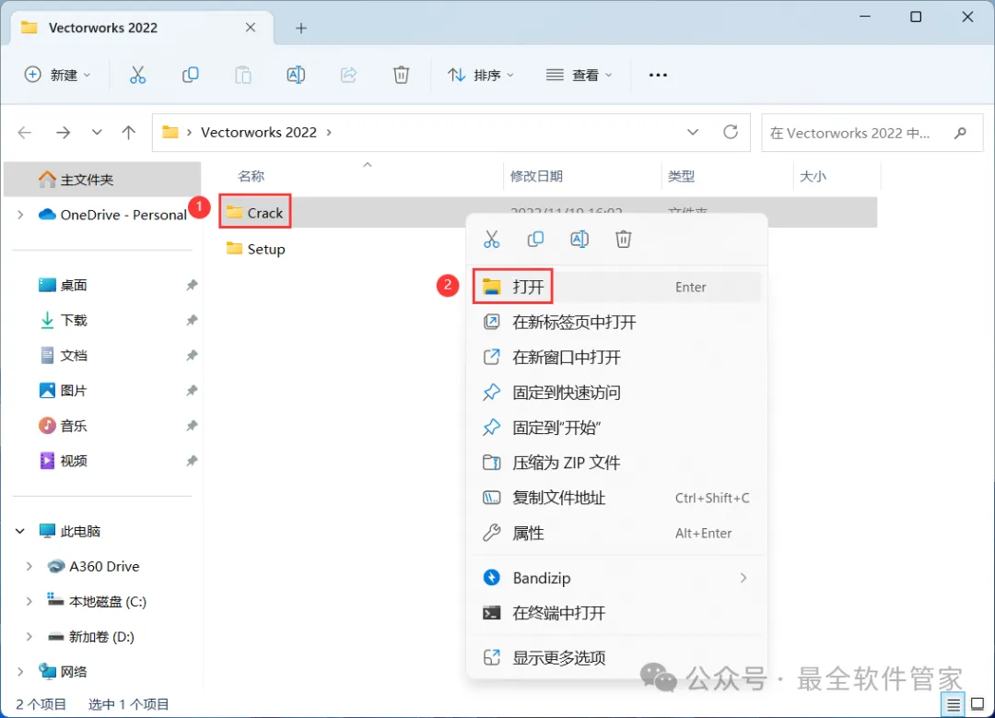
Task: Open the three-dots See more toolbar menu
Action: (x=658, y=75)
